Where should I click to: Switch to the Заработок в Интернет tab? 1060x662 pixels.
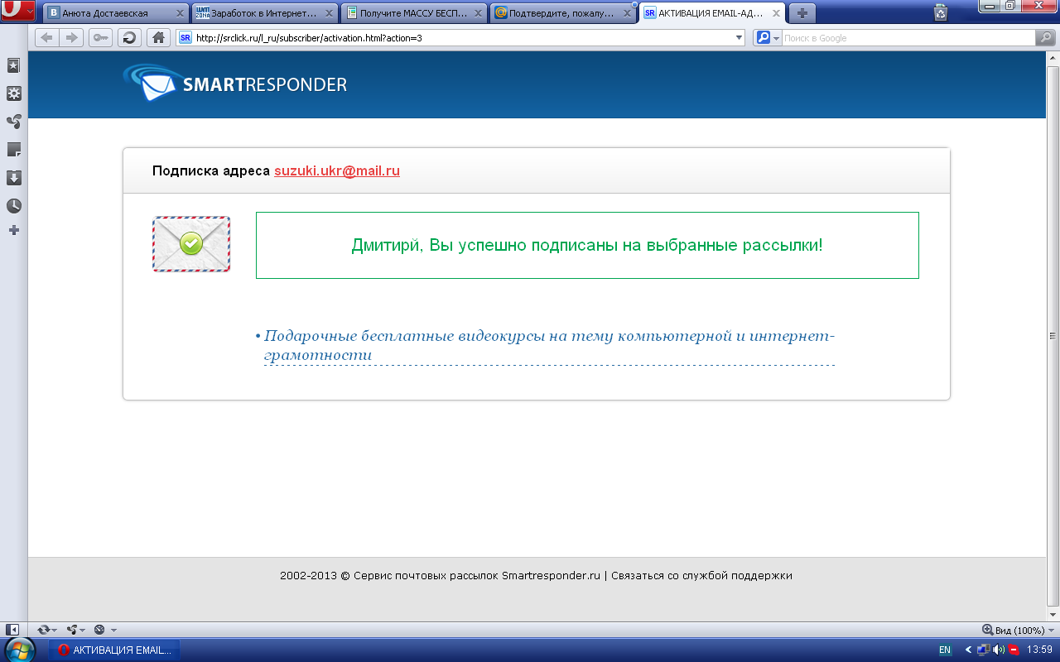pos(263,13)
